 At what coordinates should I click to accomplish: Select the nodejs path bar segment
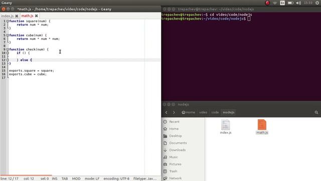(x=229, y=112)
